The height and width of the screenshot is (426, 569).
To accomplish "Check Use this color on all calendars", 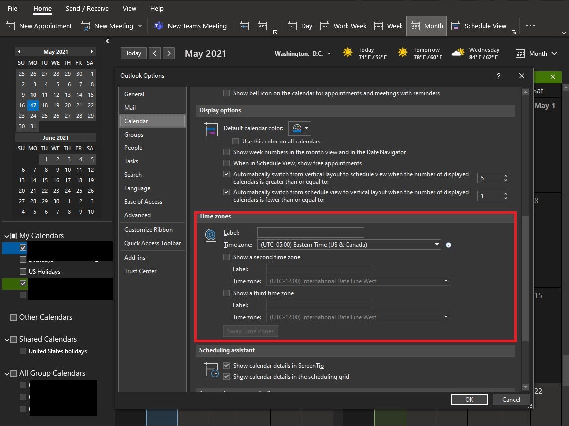I will pos(236,142).
